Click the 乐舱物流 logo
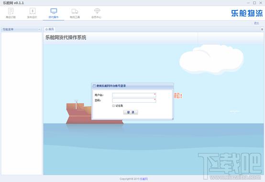The image size is (265, 182). tap(247, 13)
